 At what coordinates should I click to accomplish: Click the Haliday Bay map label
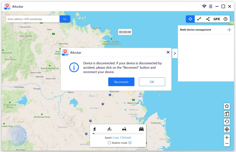[97, 28]
